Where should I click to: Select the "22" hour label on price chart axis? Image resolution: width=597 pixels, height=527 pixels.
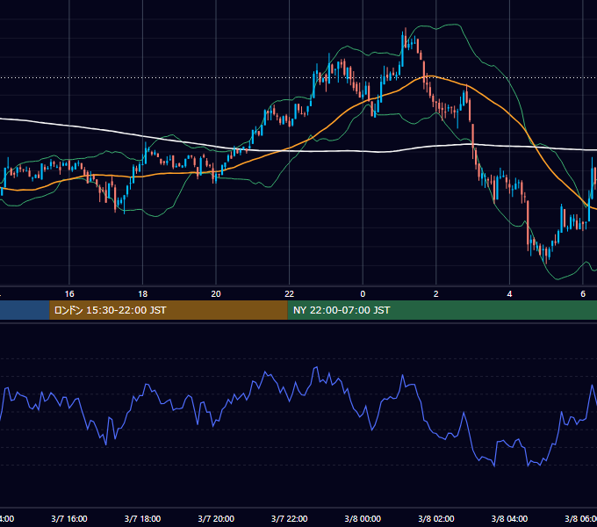pos(290,294)
